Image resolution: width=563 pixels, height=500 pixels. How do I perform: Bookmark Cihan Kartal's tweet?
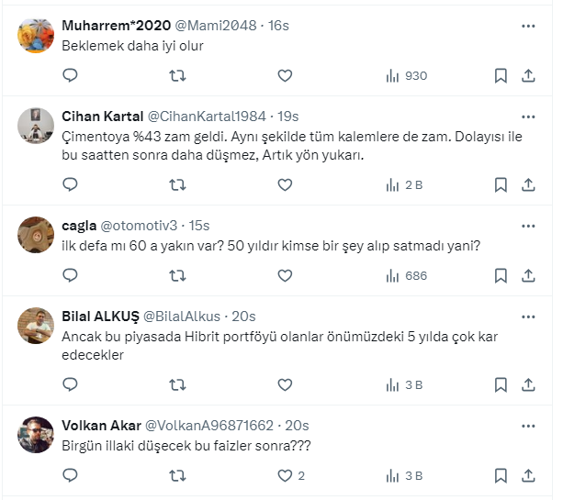(x=501, y=184)
